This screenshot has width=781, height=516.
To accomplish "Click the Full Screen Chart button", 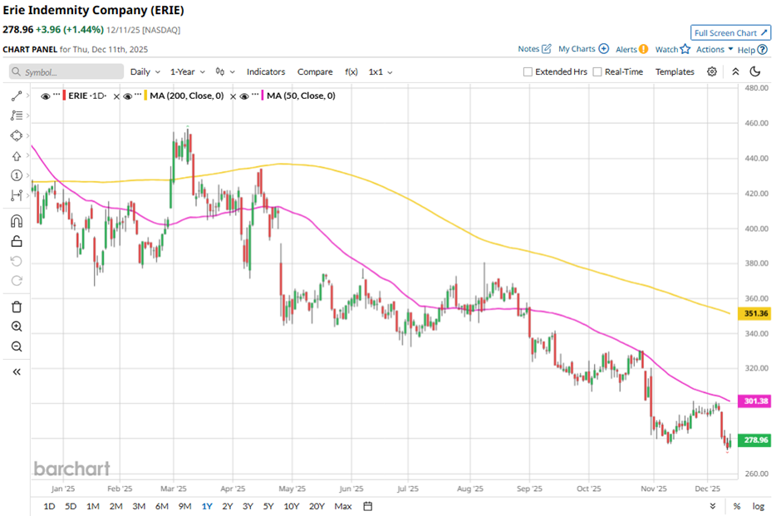I will [729, 33].
